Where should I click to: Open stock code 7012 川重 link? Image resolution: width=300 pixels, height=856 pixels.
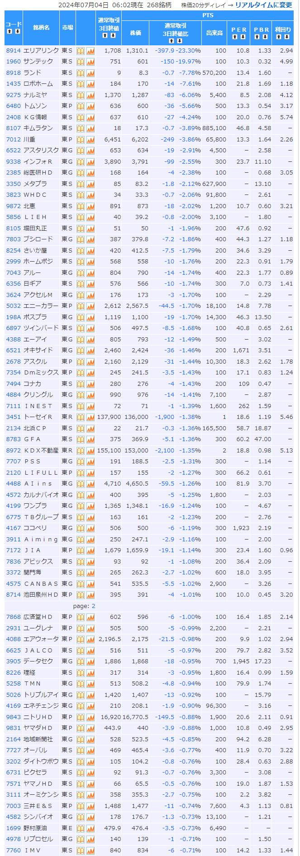tap(13, 140)
